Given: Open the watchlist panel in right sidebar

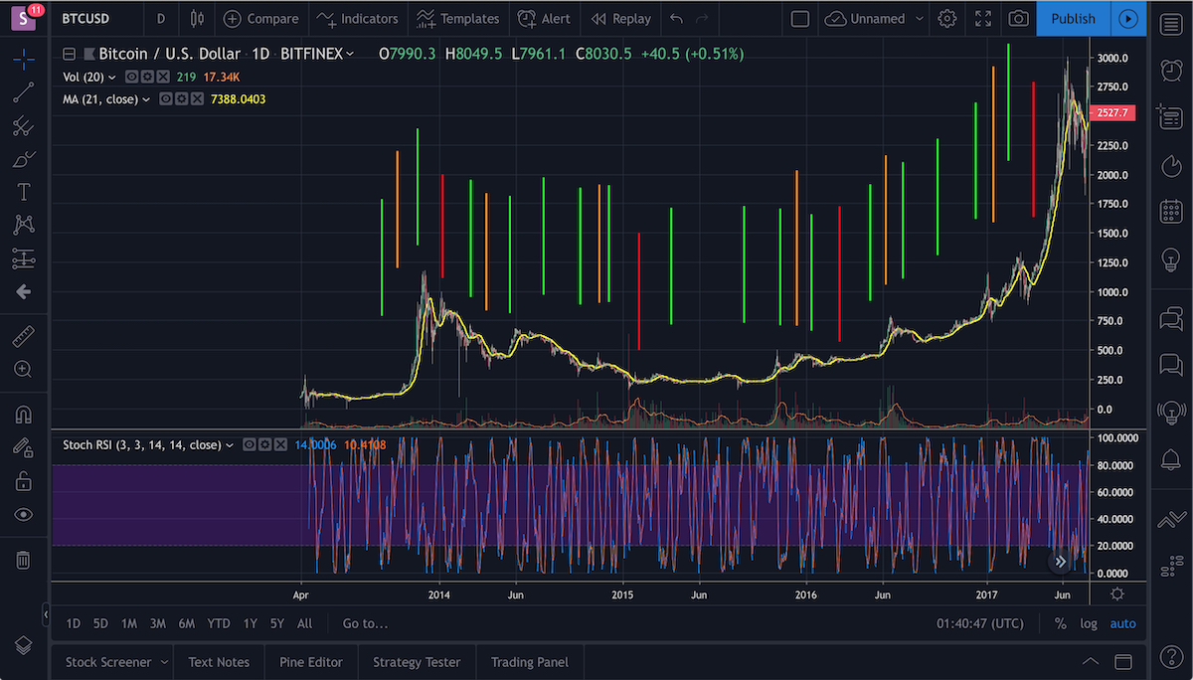Looking at the screenshot, I should 1171,24.
